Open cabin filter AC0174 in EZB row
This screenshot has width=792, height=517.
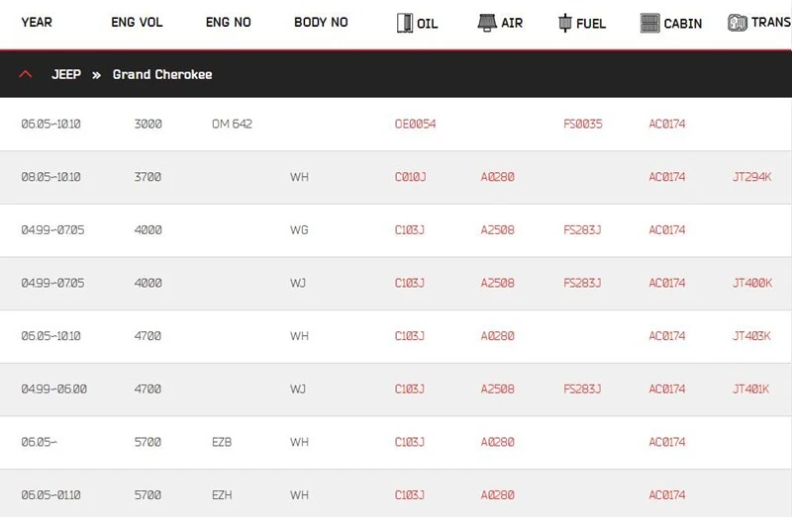(x=667, y=442)
